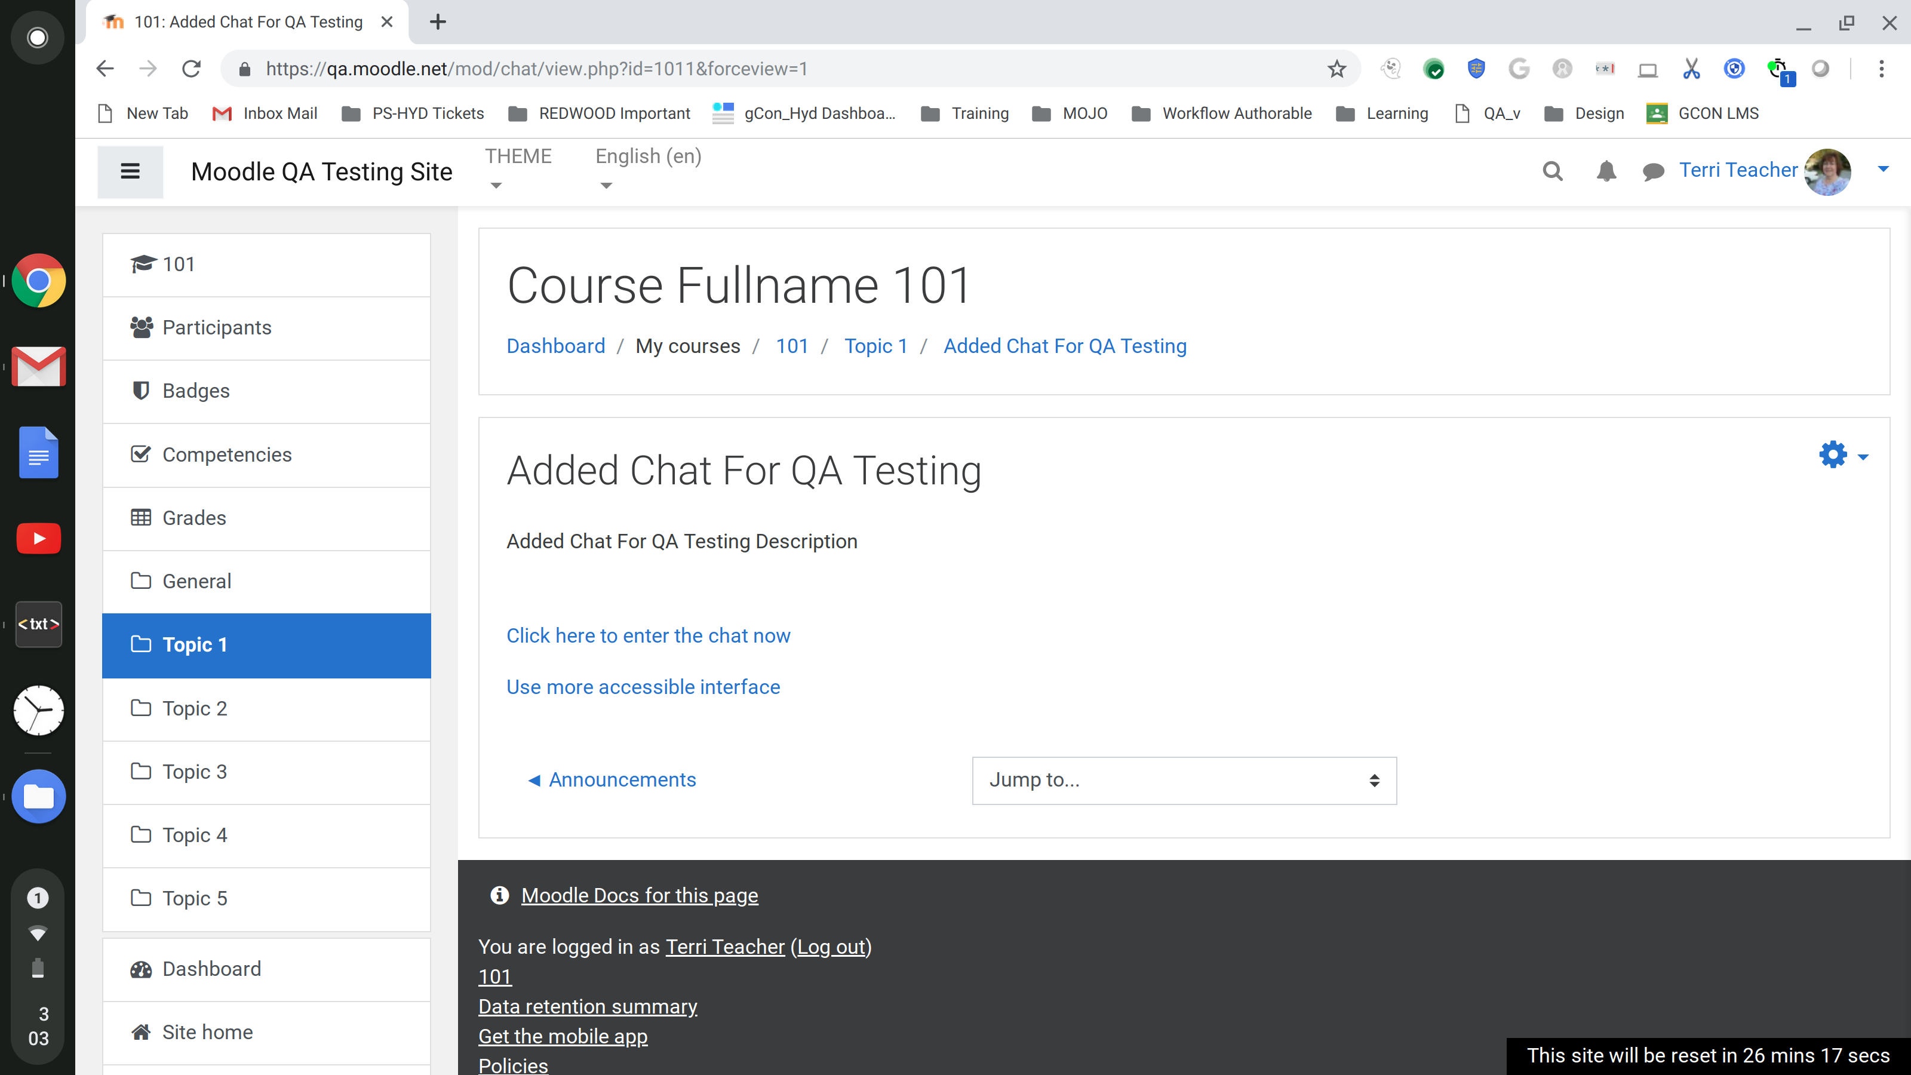Screen dimensions: 1911x1075
Task: Select the General section in sidebar
Action: [266, 581]
